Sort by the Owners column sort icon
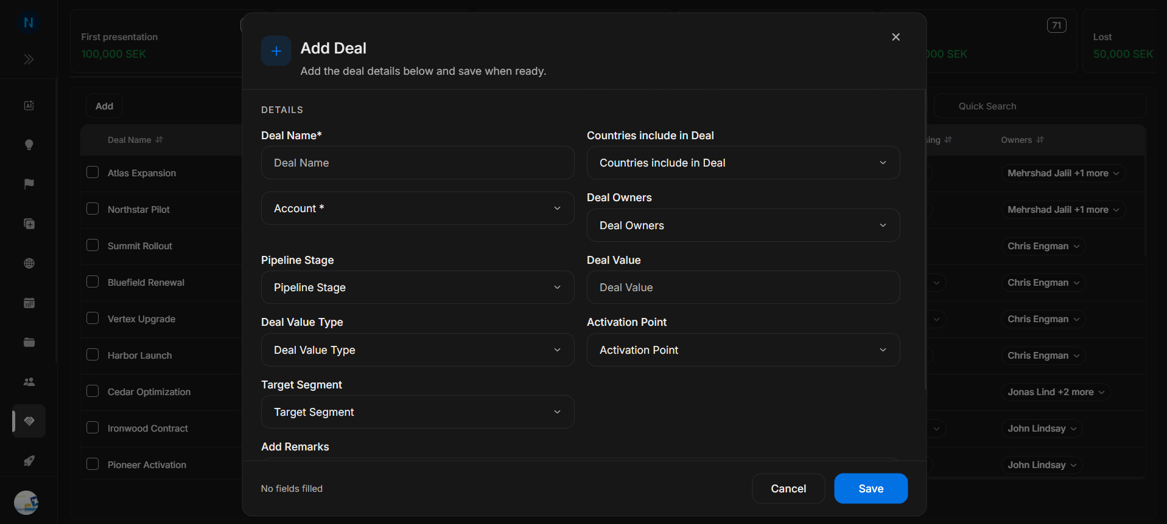The image size is (1167, 524). [x=1040, y=140]
